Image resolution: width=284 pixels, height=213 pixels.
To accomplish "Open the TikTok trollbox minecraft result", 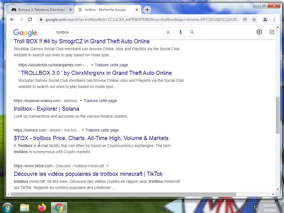I will (x=88, y=174).
